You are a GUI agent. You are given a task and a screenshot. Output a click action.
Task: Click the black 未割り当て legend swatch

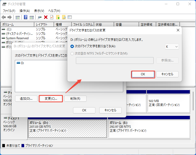click(x=4, y=145)
